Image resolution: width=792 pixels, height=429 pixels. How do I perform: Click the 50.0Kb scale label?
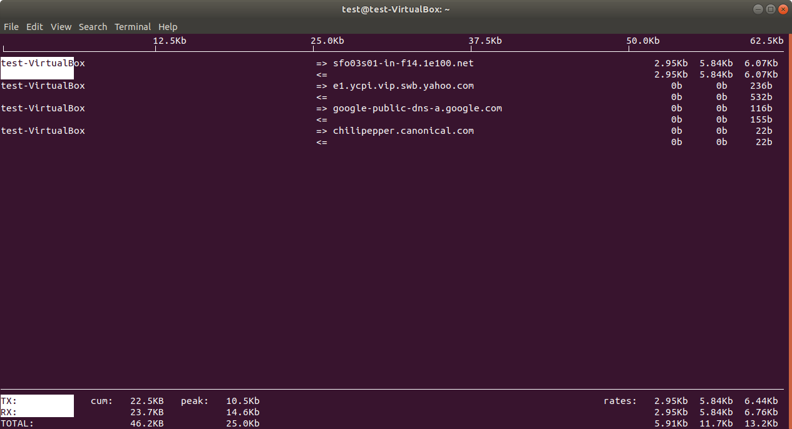643,41
